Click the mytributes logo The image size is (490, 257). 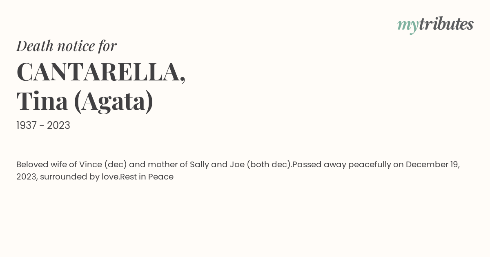[x=435, y=25]
